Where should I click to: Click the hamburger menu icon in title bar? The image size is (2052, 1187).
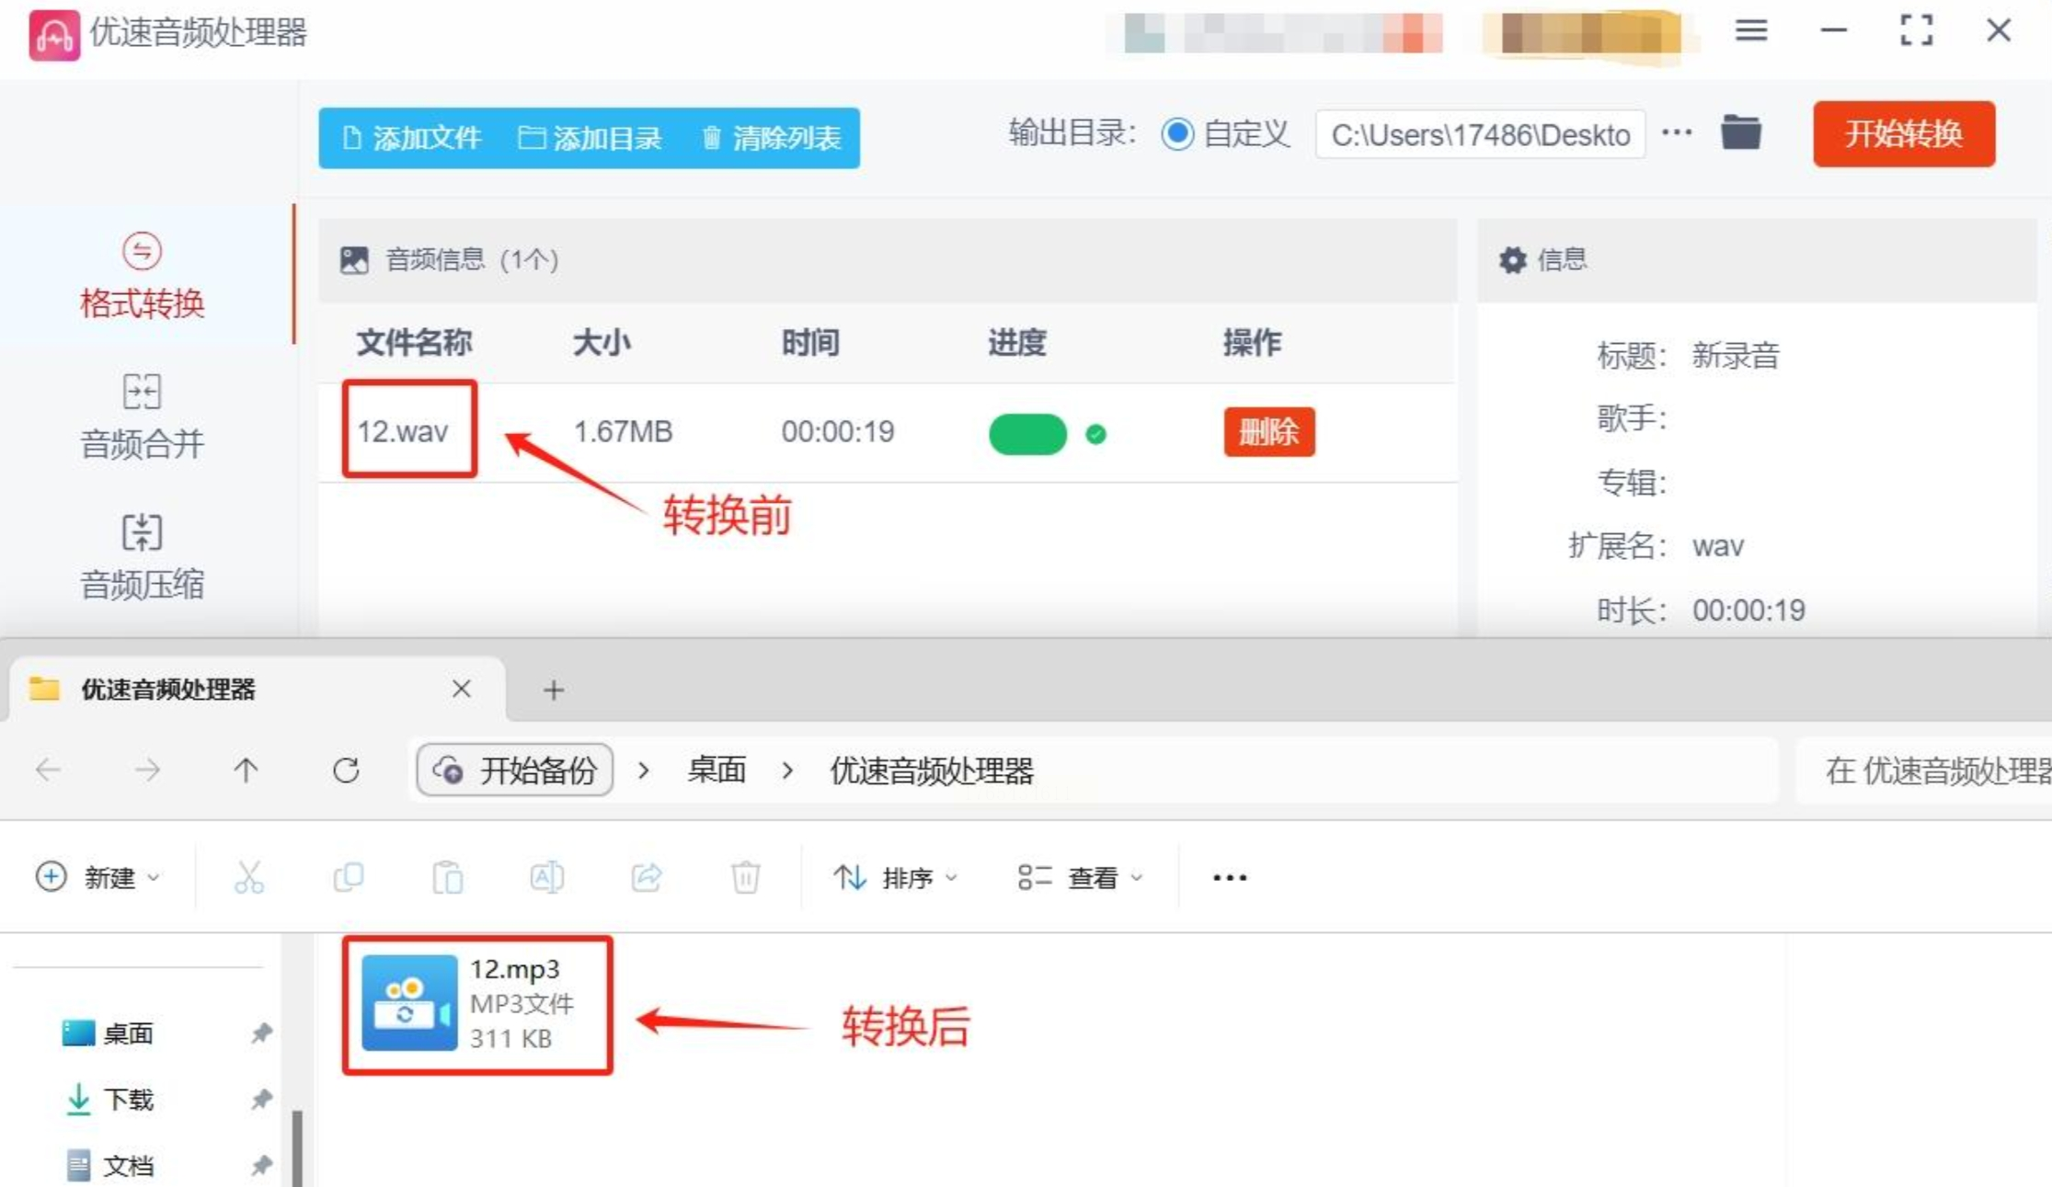pyautogui.click(x=1750, y=31)
